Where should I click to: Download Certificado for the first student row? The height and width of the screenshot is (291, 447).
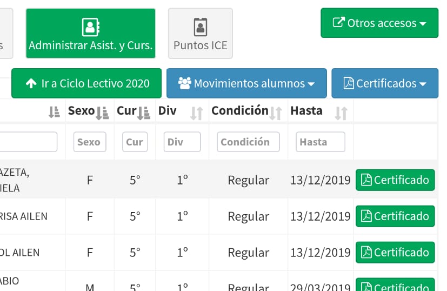coord(395,180)
